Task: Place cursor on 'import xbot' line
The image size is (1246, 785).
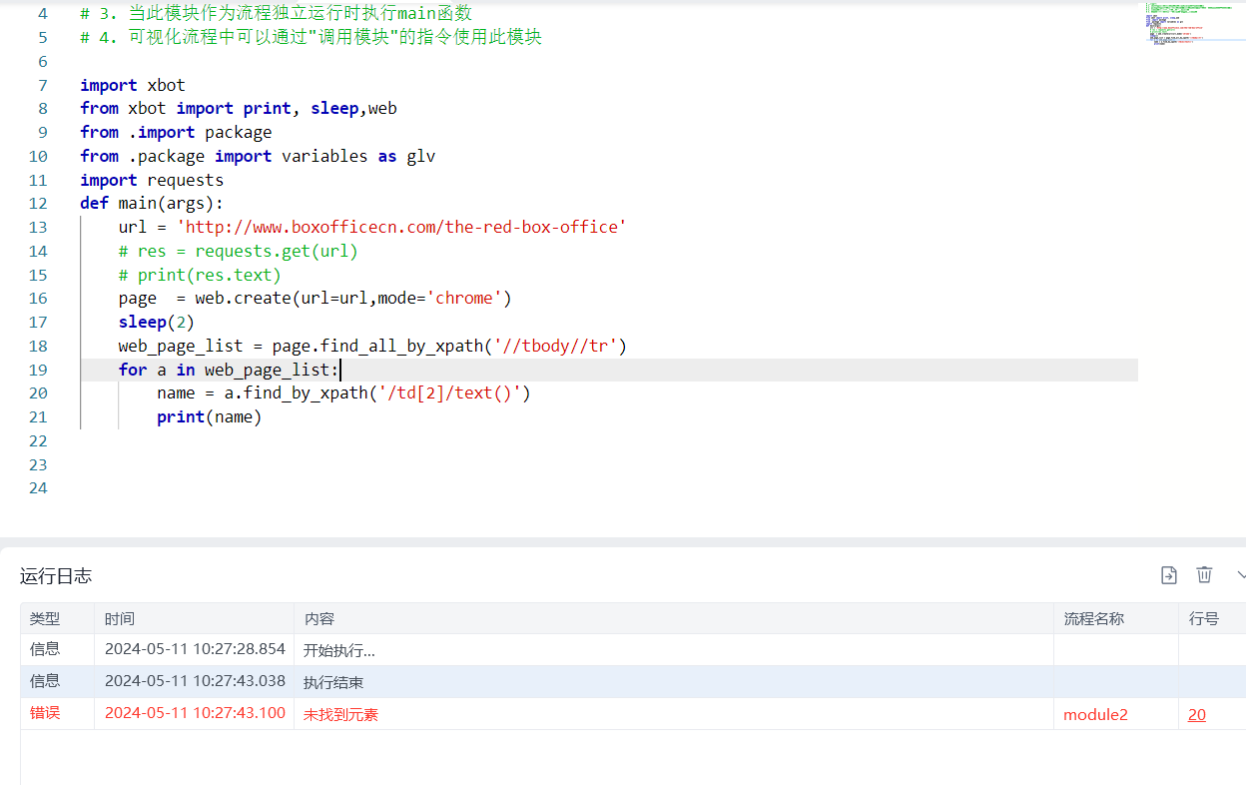Action: [133, 85]
